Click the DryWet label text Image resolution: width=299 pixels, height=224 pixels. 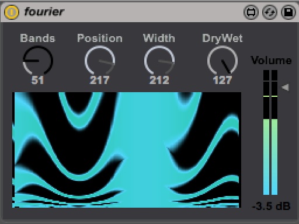[x=222, y=38]
